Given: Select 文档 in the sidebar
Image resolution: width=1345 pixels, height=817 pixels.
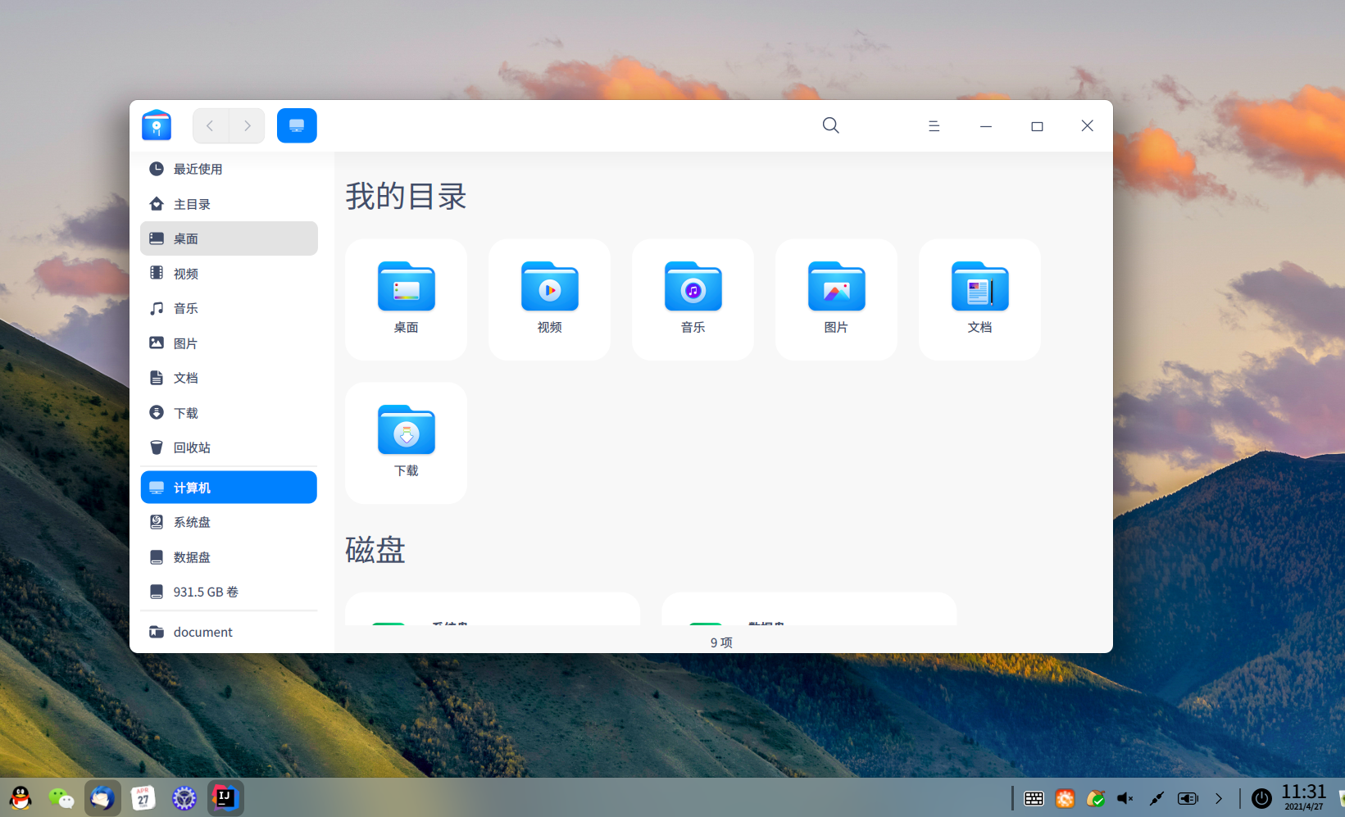Looking at the screenshot, I should 229,378.
